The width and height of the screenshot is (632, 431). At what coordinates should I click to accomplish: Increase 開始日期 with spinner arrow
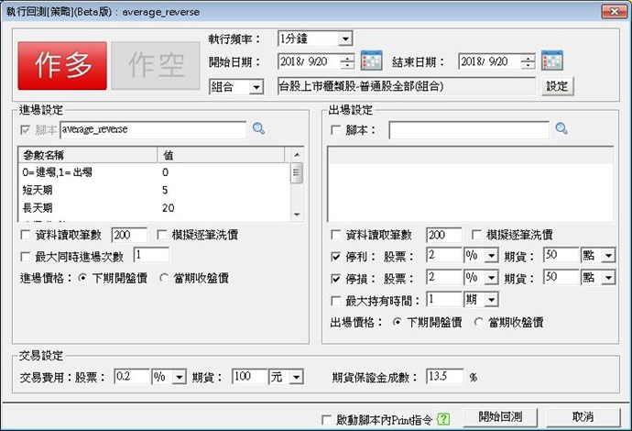pyautogui.click(x=346, y=58)
